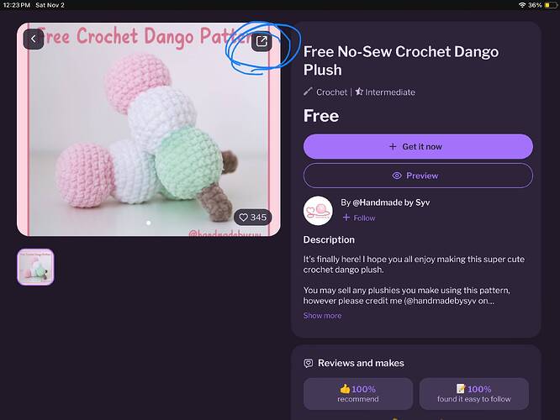Click the Get it now button
Screen dimensions: 560x420
coord(418,147)
